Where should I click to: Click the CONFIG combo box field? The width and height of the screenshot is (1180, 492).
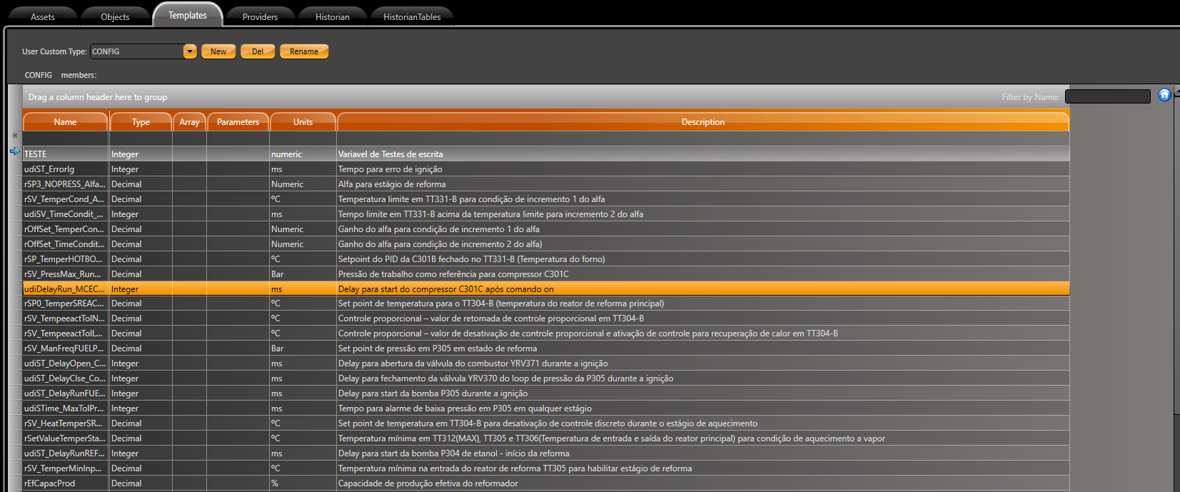click(x=136, y=51)
